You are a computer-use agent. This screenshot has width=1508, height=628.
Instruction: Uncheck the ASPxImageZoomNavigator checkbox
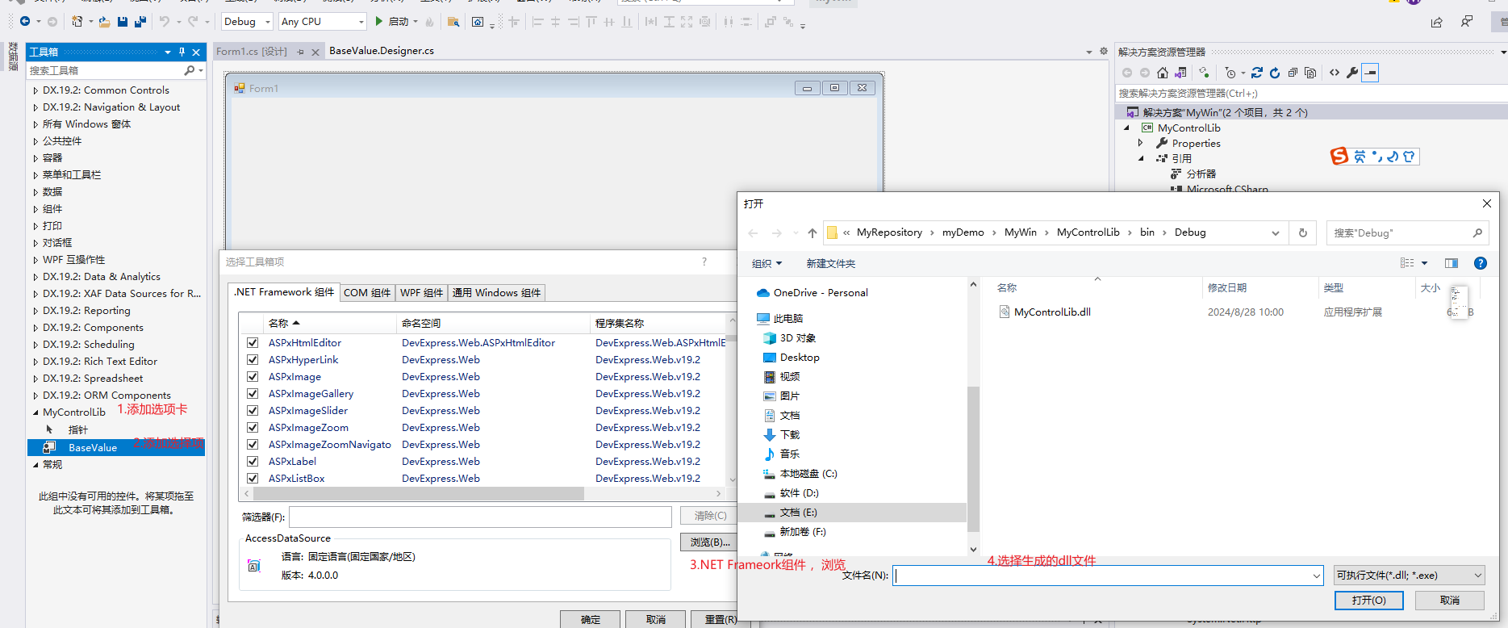(253, 444)
